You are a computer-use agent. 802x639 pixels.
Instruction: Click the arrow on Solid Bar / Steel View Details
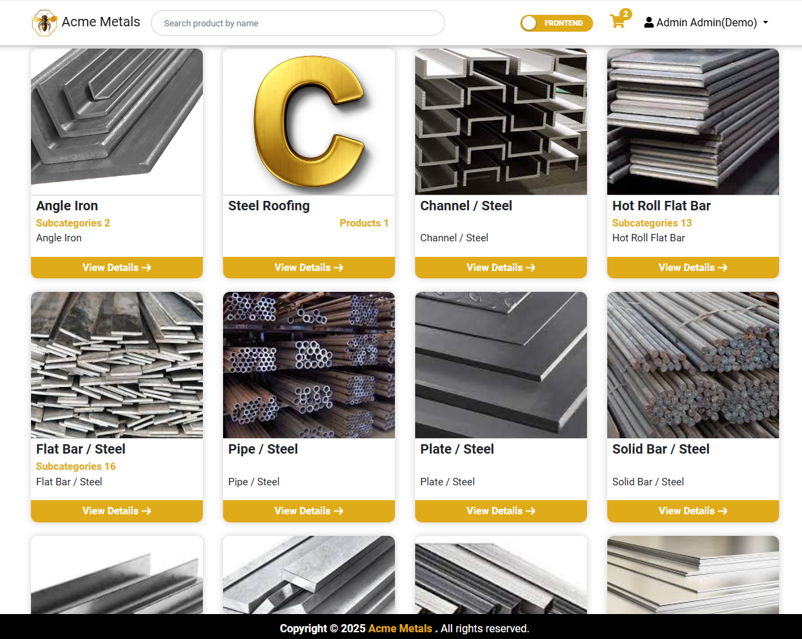[x=722, y=511]
